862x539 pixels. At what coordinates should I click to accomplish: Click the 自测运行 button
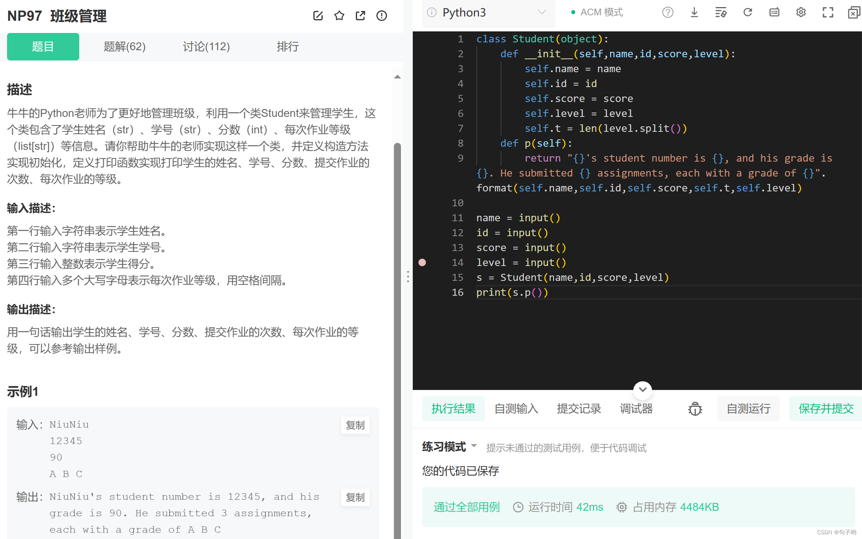coord(748,409)
